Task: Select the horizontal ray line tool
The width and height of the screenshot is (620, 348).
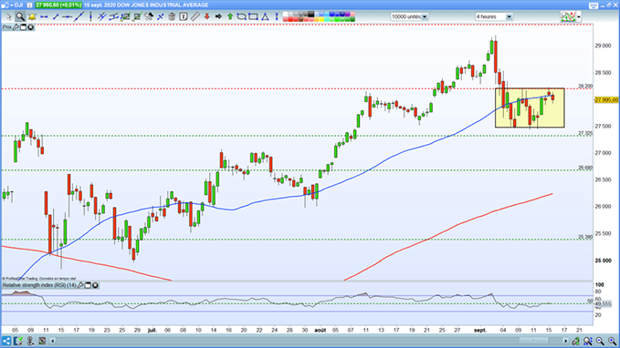Action: point(68,16)
